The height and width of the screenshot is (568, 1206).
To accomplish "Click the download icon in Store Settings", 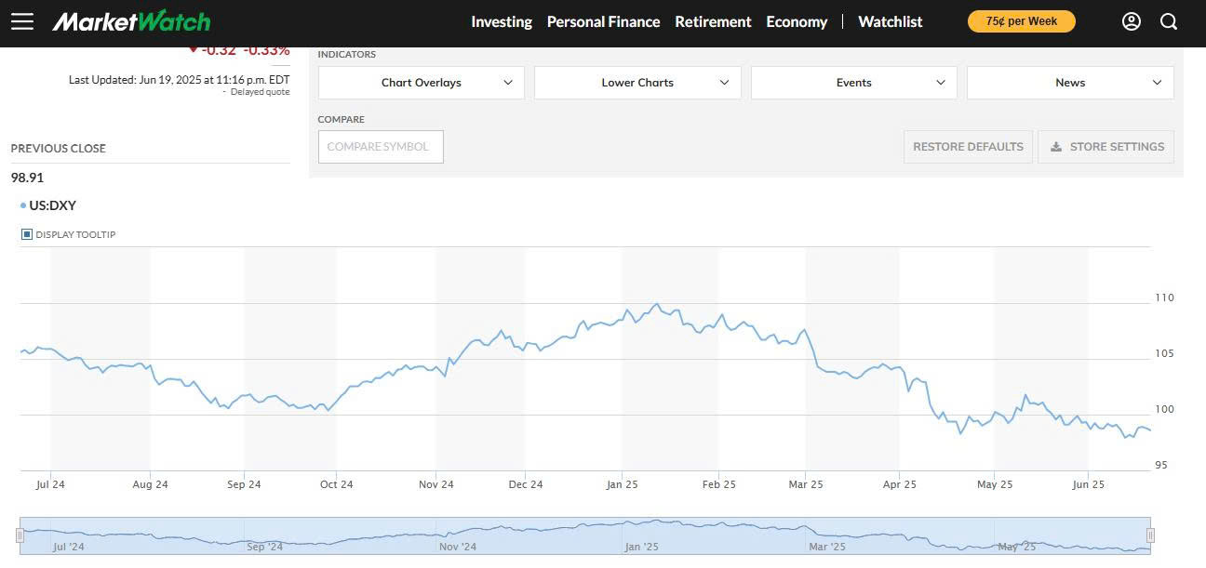I will pyautogui.click(x=1056, y=147).
